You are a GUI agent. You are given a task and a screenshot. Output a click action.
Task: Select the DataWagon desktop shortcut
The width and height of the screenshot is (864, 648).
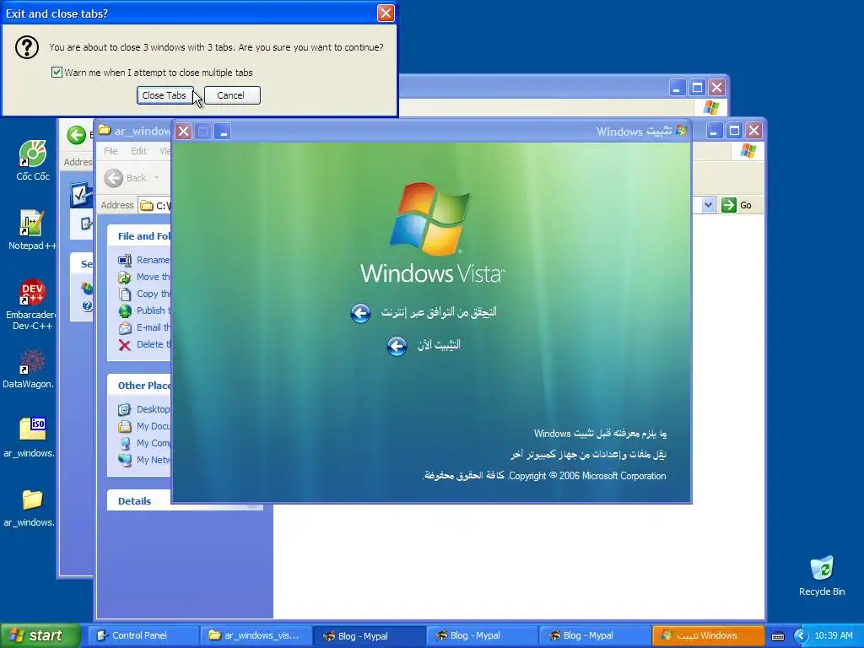(29, 369)
